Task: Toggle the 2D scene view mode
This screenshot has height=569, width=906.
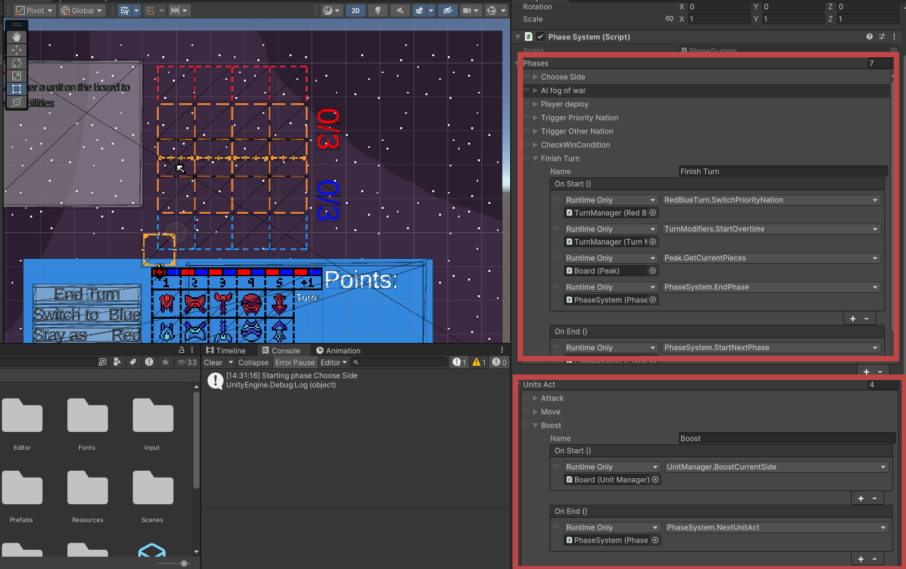Action: pos(356,11)
